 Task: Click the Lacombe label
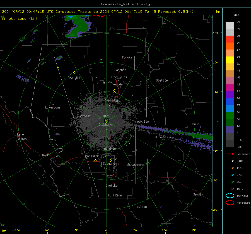[x=120, y=70]
